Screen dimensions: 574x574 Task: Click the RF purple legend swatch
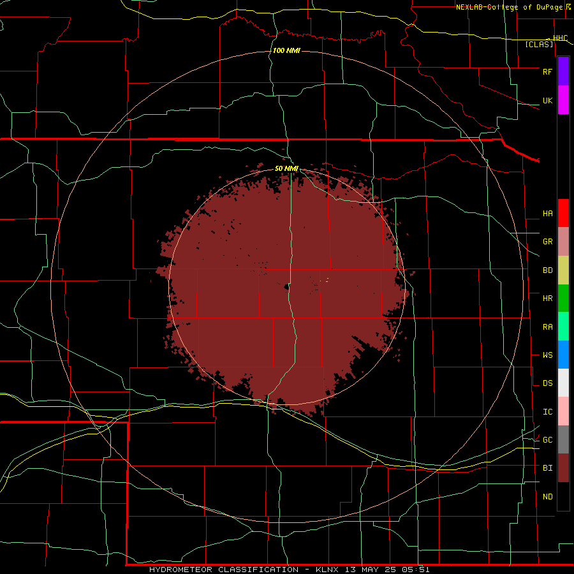pos(563,71)
